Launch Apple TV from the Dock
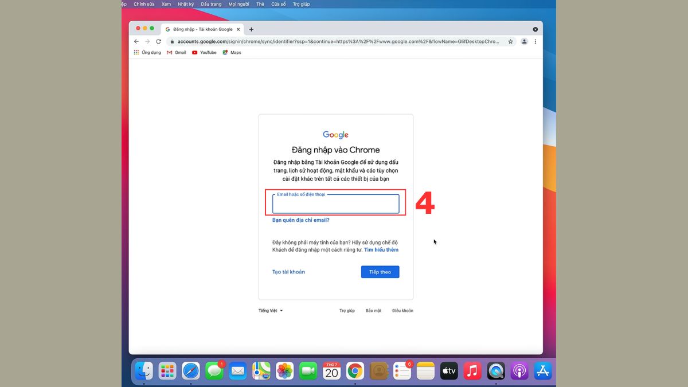 449,371
